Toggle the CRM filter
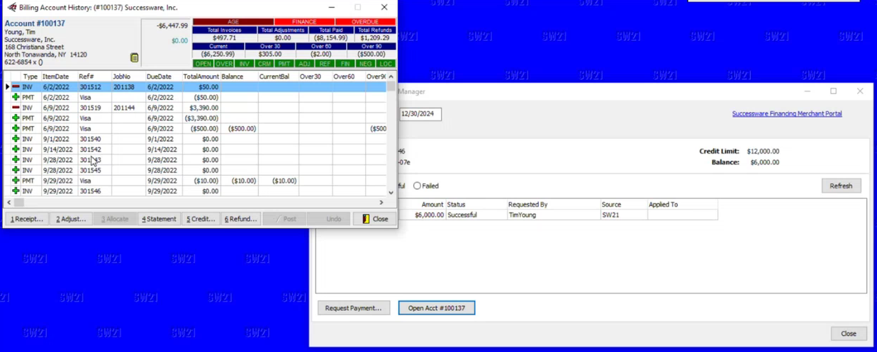This screenshot has height=352, width=877. [264, 64]
